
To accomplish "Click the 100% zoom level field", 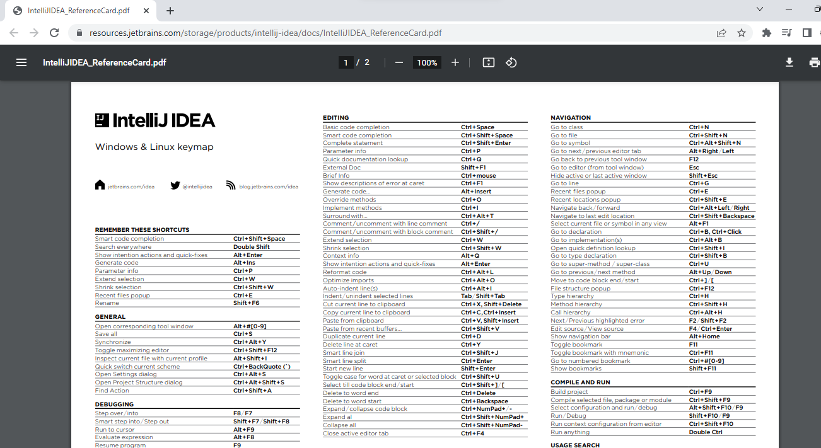I will tap(427, 62).
